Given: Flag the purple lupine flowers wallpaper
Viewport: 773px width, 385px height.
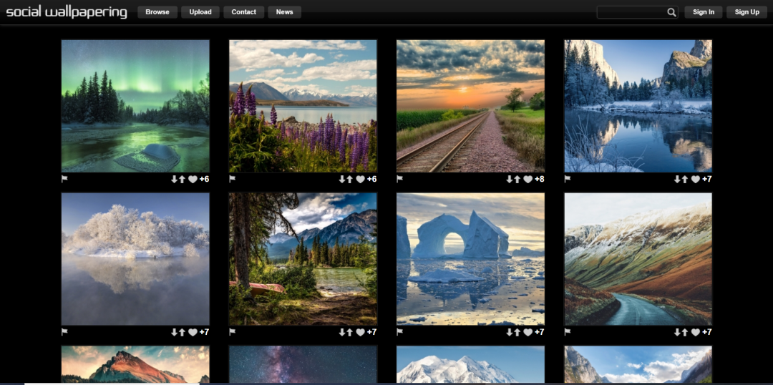Looking at the screenshot, I should [x=232, y=179].
